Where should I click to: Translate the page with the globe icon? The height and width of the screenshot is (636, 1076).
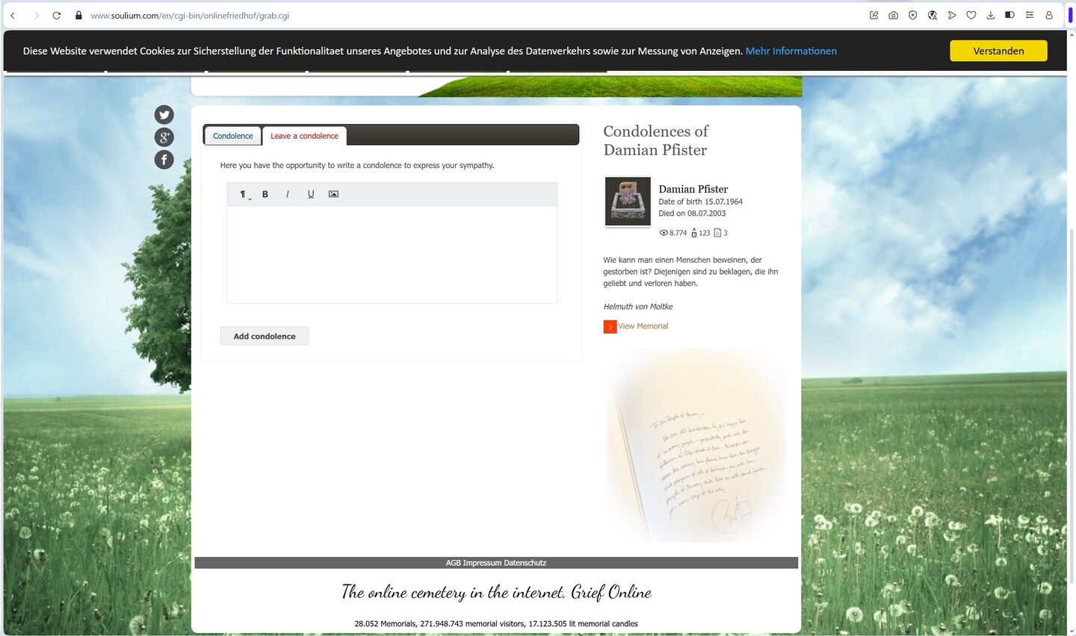933,15
